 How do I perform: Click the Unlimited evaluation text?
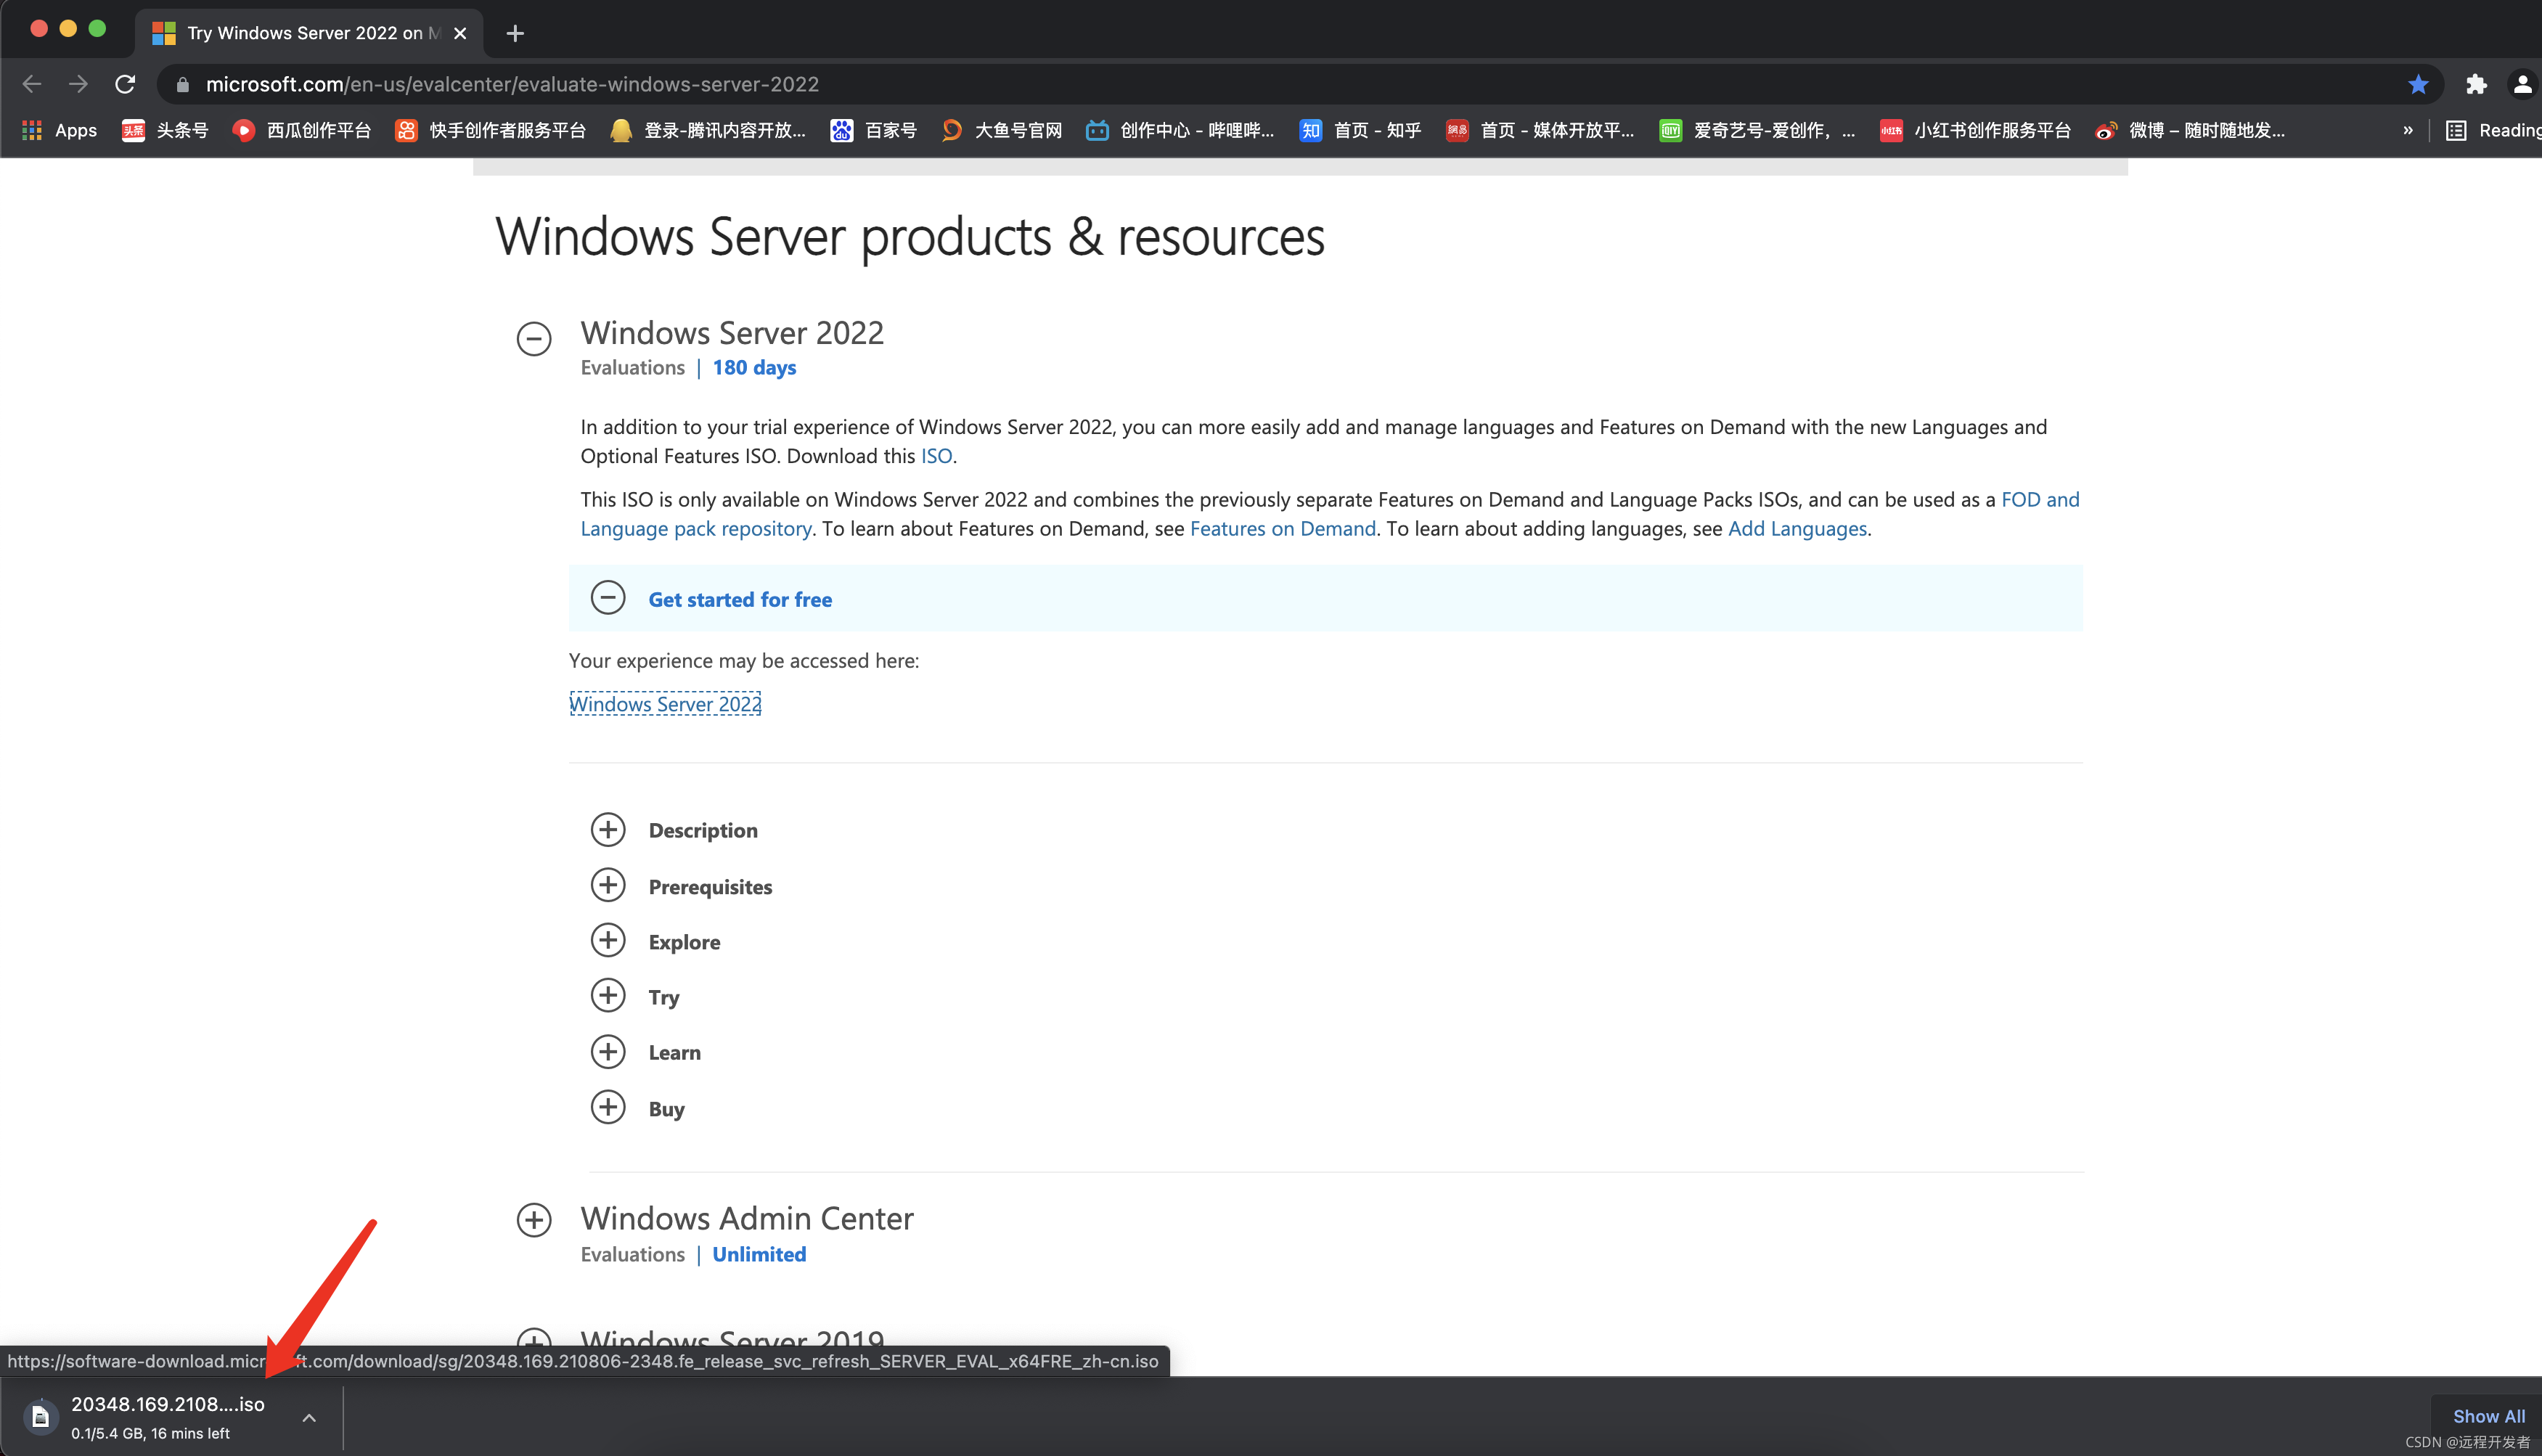pyautogui.click(x=759, y=1254)
